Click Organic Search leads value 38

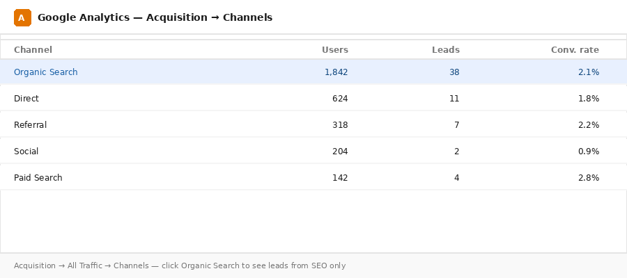pos(454,72)
